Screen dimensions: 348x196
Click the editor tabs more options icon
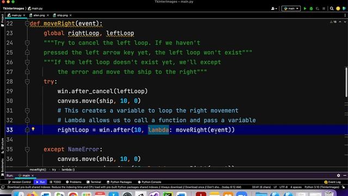pos(345,15)
